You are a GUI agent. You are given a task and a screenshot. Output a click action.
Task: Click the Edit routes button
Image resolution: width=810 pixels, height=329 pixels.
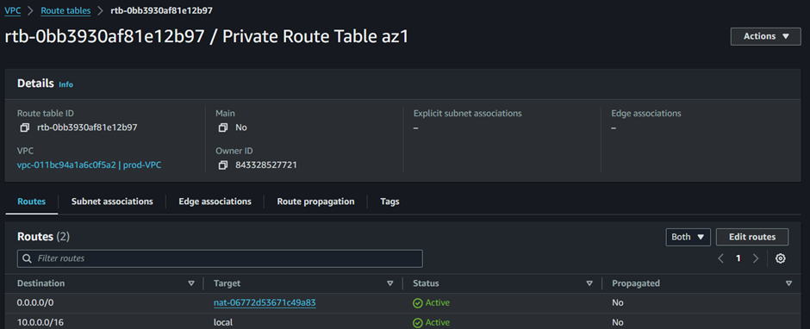click(752, 237)
